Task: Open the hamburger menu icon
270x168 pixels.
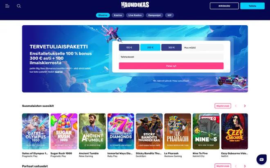Action: click(7, 6)
